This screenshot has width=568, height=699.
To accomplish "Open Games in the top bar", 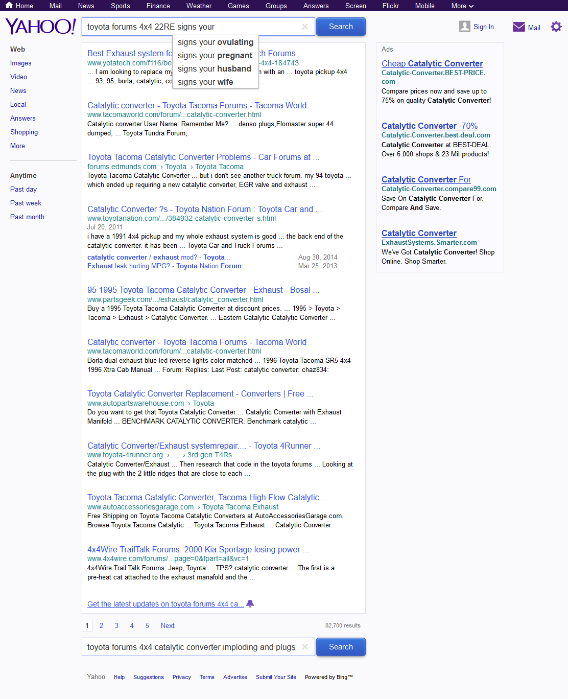I will (x=239, y=6).
